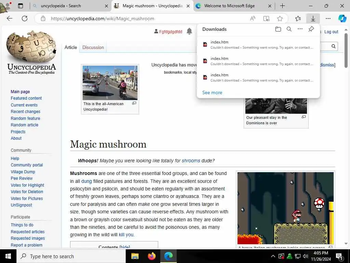The image size is (350, 263).
Task: Click the browser back arrow
Action: [x=10, y=18]
